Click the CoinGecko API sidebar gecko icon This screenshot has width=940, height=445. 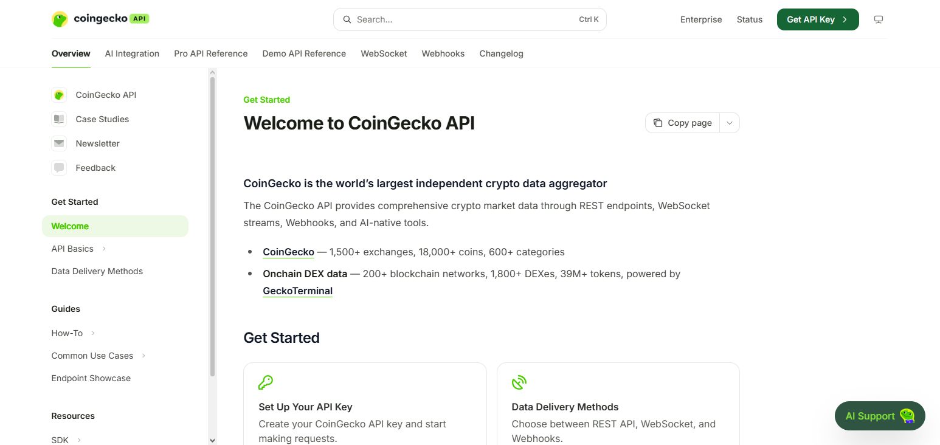click(x=59, y=95)
